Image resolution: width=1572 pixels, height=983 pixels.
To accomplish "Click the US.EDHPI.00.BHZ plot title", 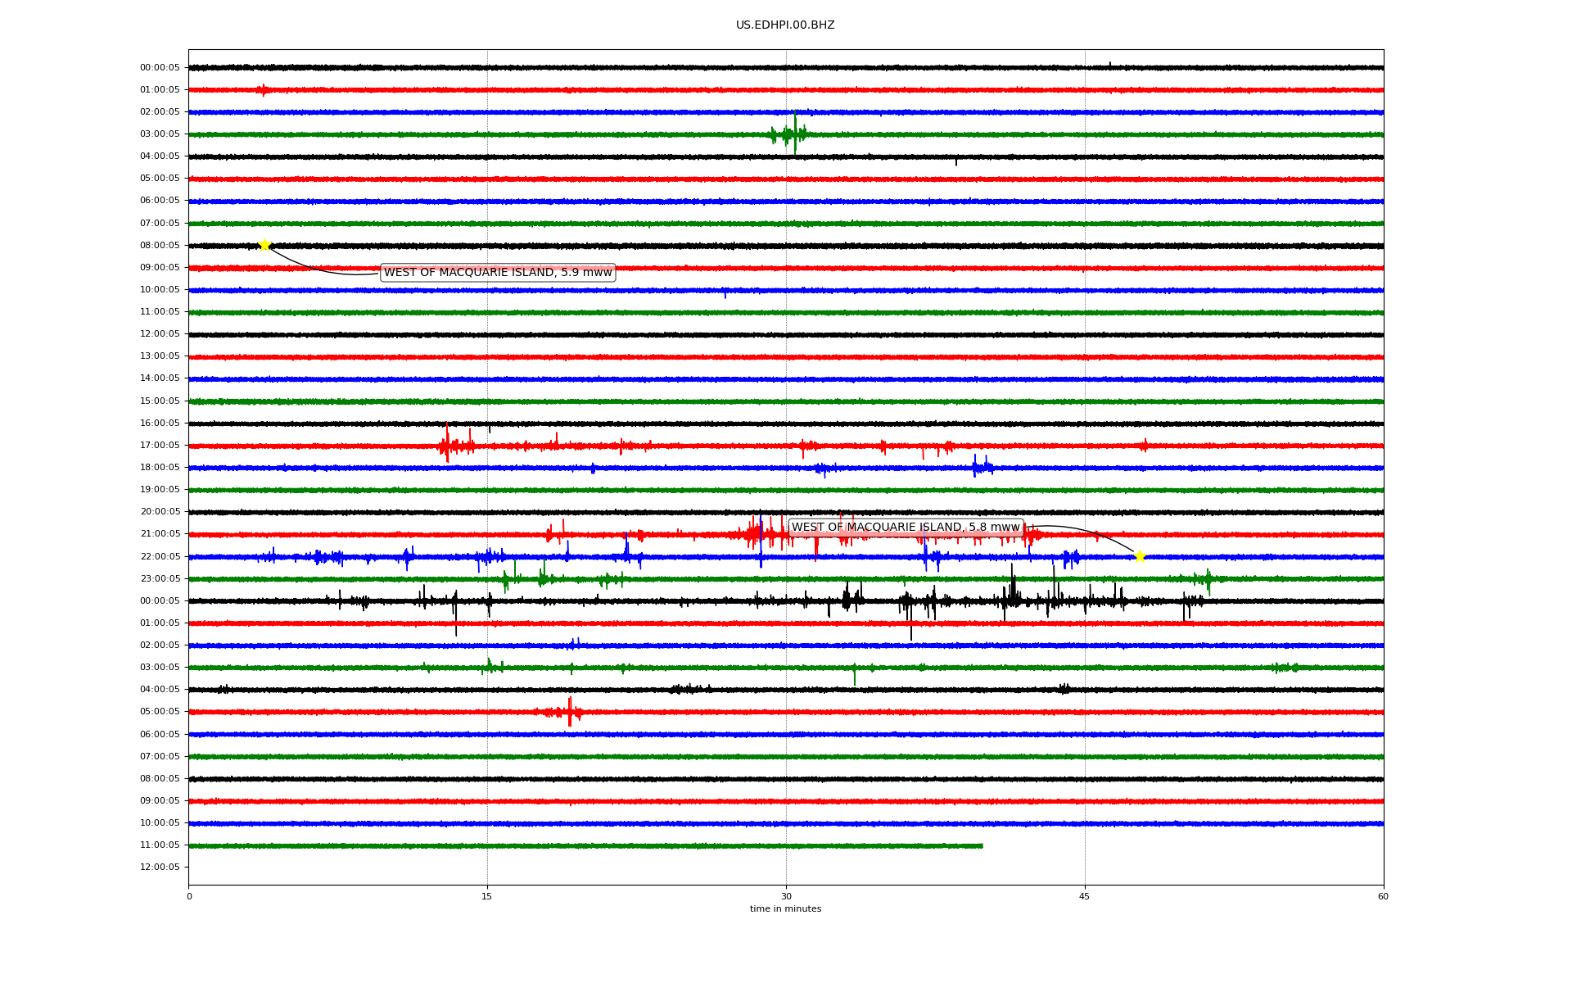I will tap(785, 25).
